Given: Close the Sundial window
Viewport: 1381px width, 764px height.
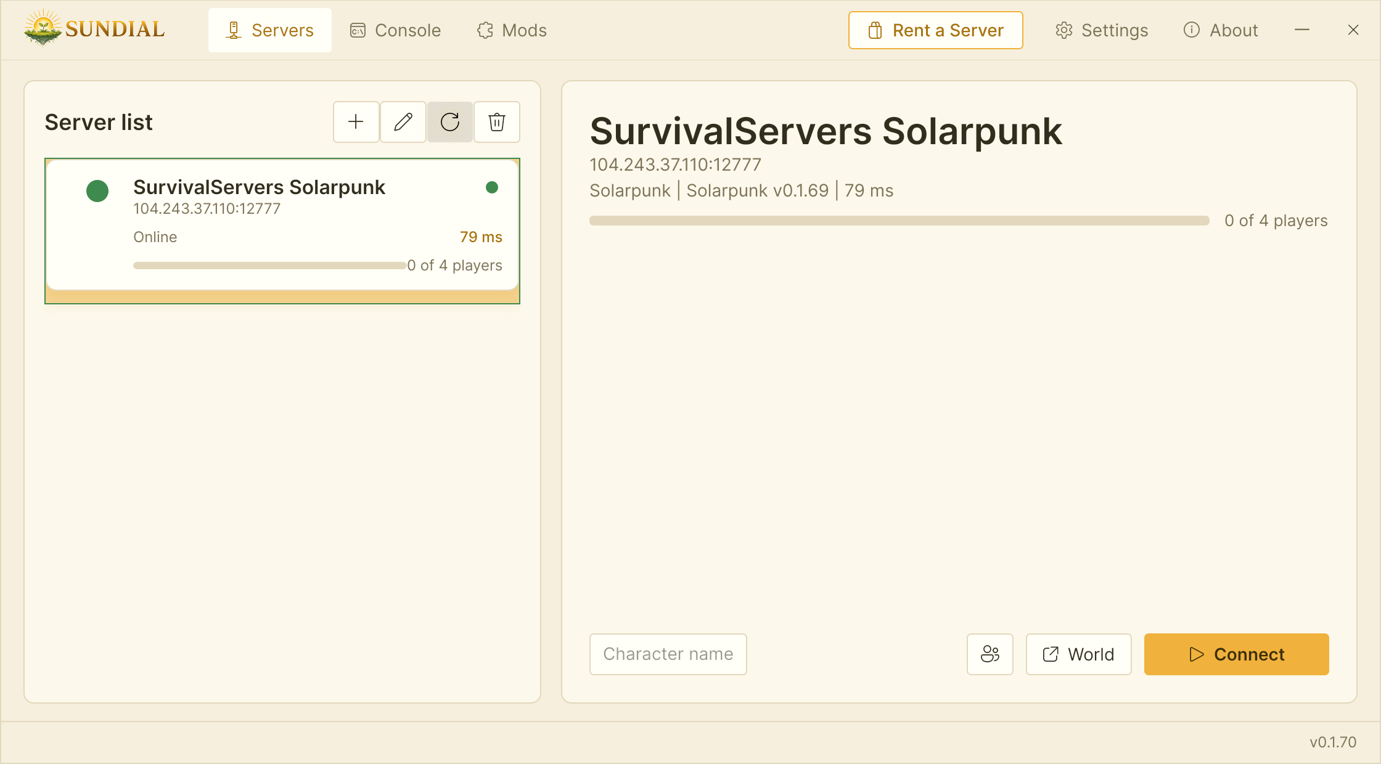Looking at the screenshot, I should (x=1353, y=30).
